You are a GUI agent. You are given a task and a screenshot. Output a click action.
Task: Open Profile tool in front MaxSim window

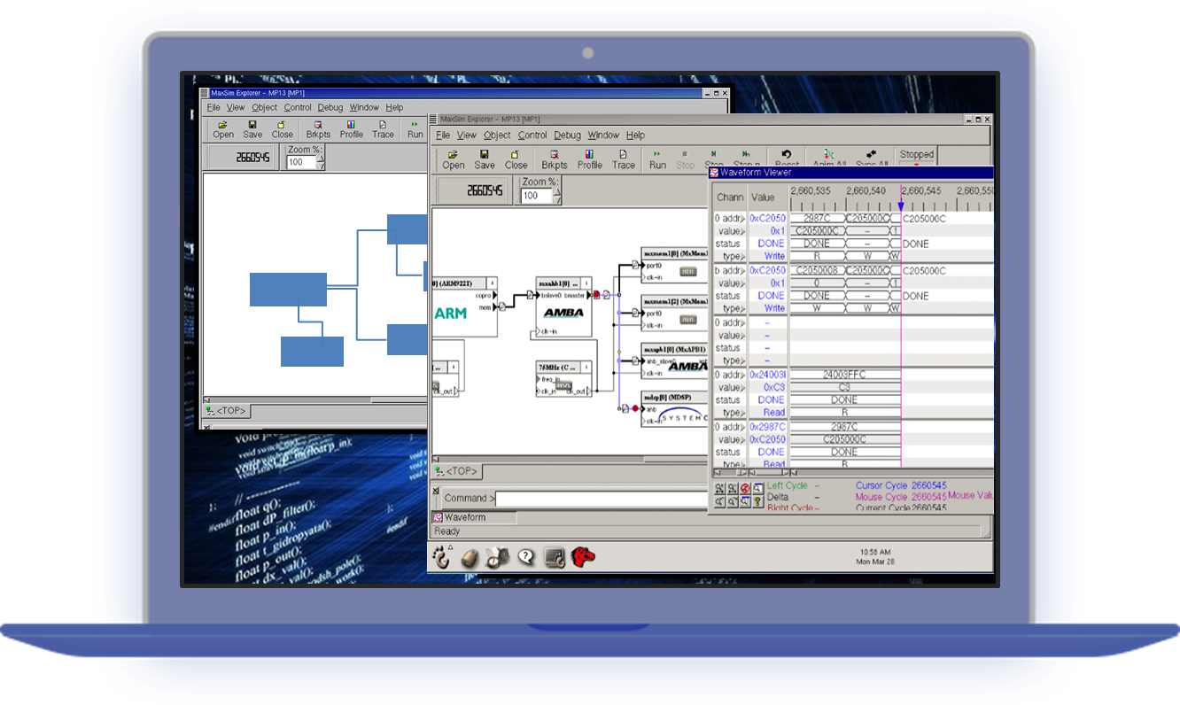click(x=589, y=159)
